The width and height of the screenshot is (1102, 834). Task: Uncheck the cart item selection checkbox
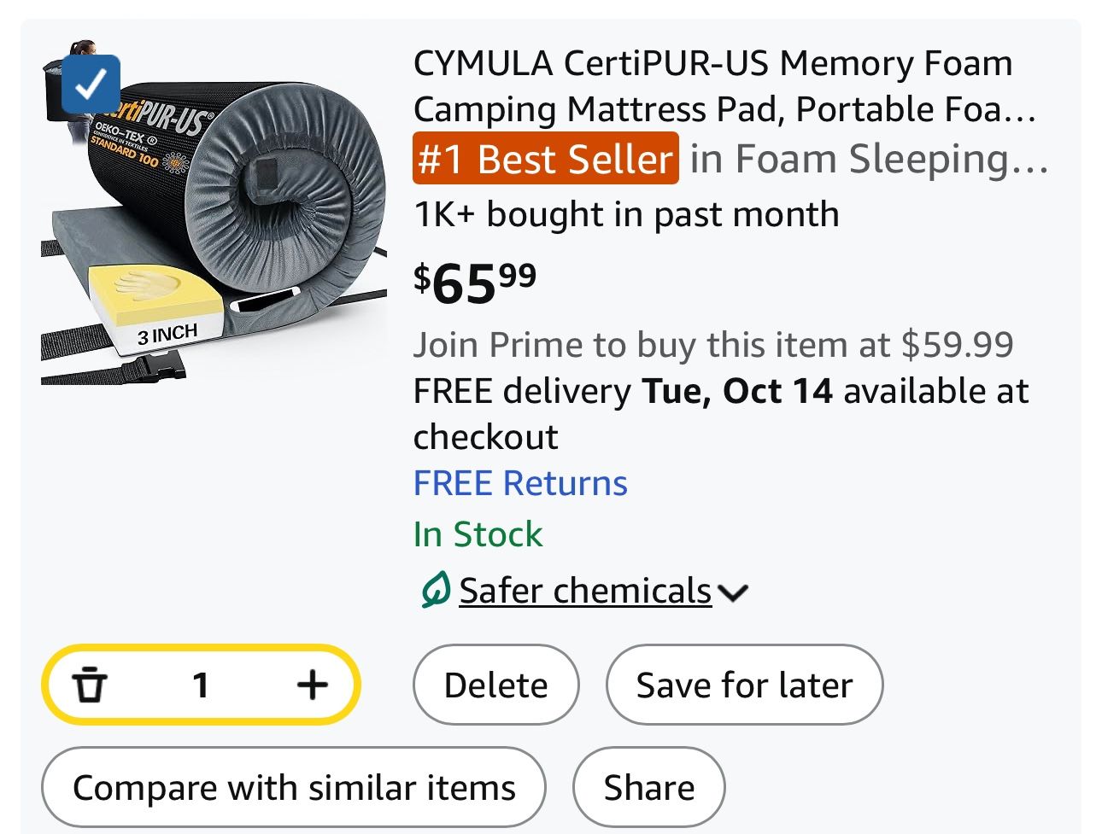(x=91, y=85)
